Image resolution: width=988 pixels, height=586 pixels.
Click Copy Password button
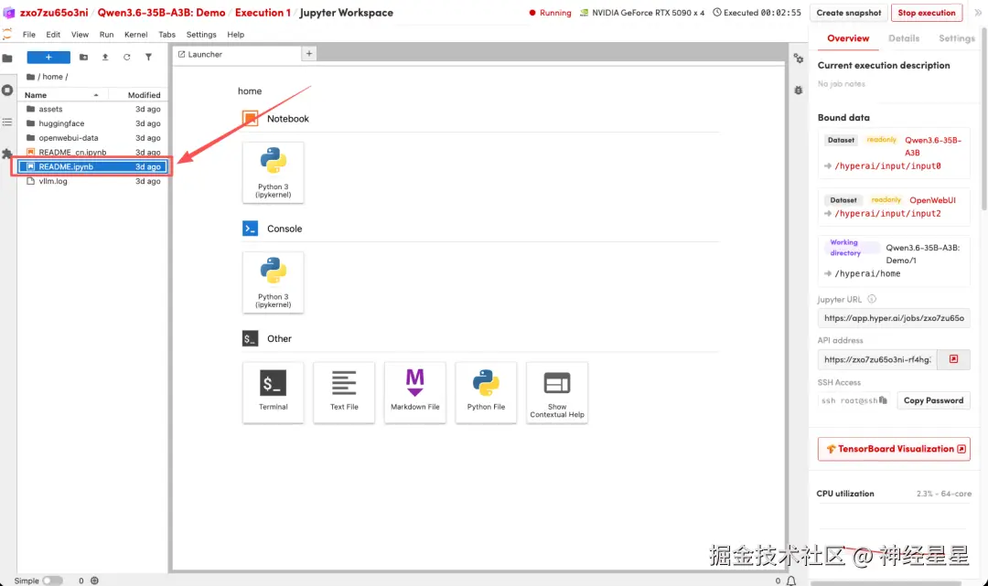click(933, 400)
